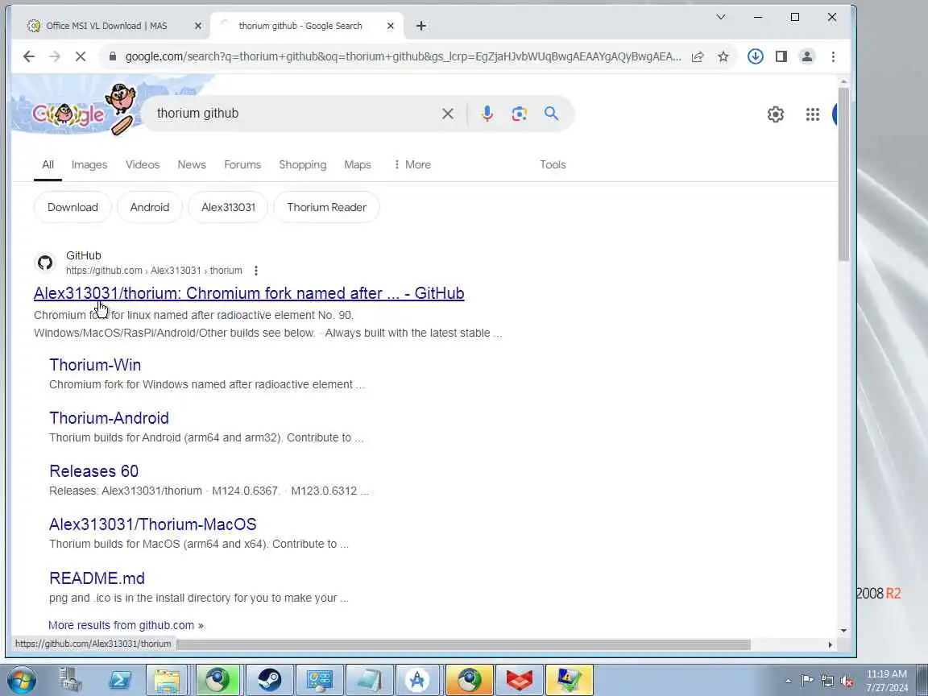
Task: Go back to the previous page
Action: [x=28, y=56]
